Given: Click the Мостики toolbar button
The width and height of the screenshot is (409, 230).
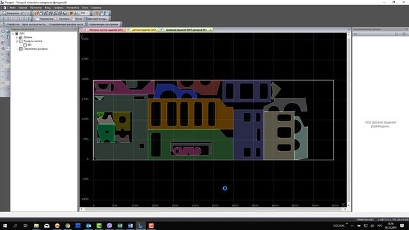Looking at the screenshot, I should point(63,19).
